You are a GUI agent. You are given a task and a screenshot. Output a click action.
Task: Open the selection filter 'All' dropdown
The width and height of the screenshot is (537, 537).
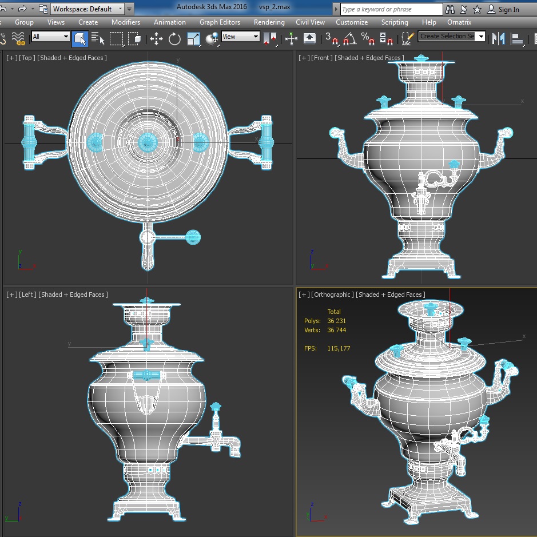(x=50, y=37)
